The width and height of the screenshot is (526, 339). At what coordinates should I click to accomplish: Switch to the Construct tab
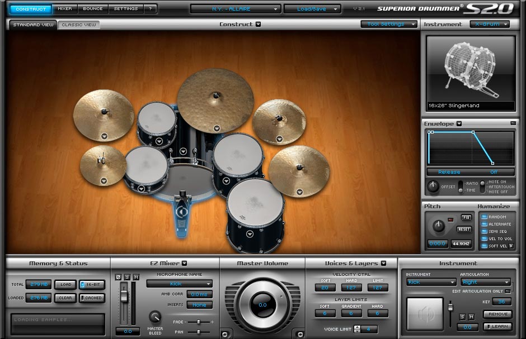tap(31, 9)
